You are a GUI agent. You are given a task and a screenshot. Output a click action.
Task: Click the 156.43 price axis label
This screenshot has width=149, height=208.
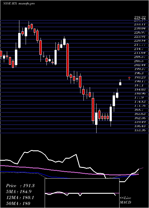pos(139,126)
